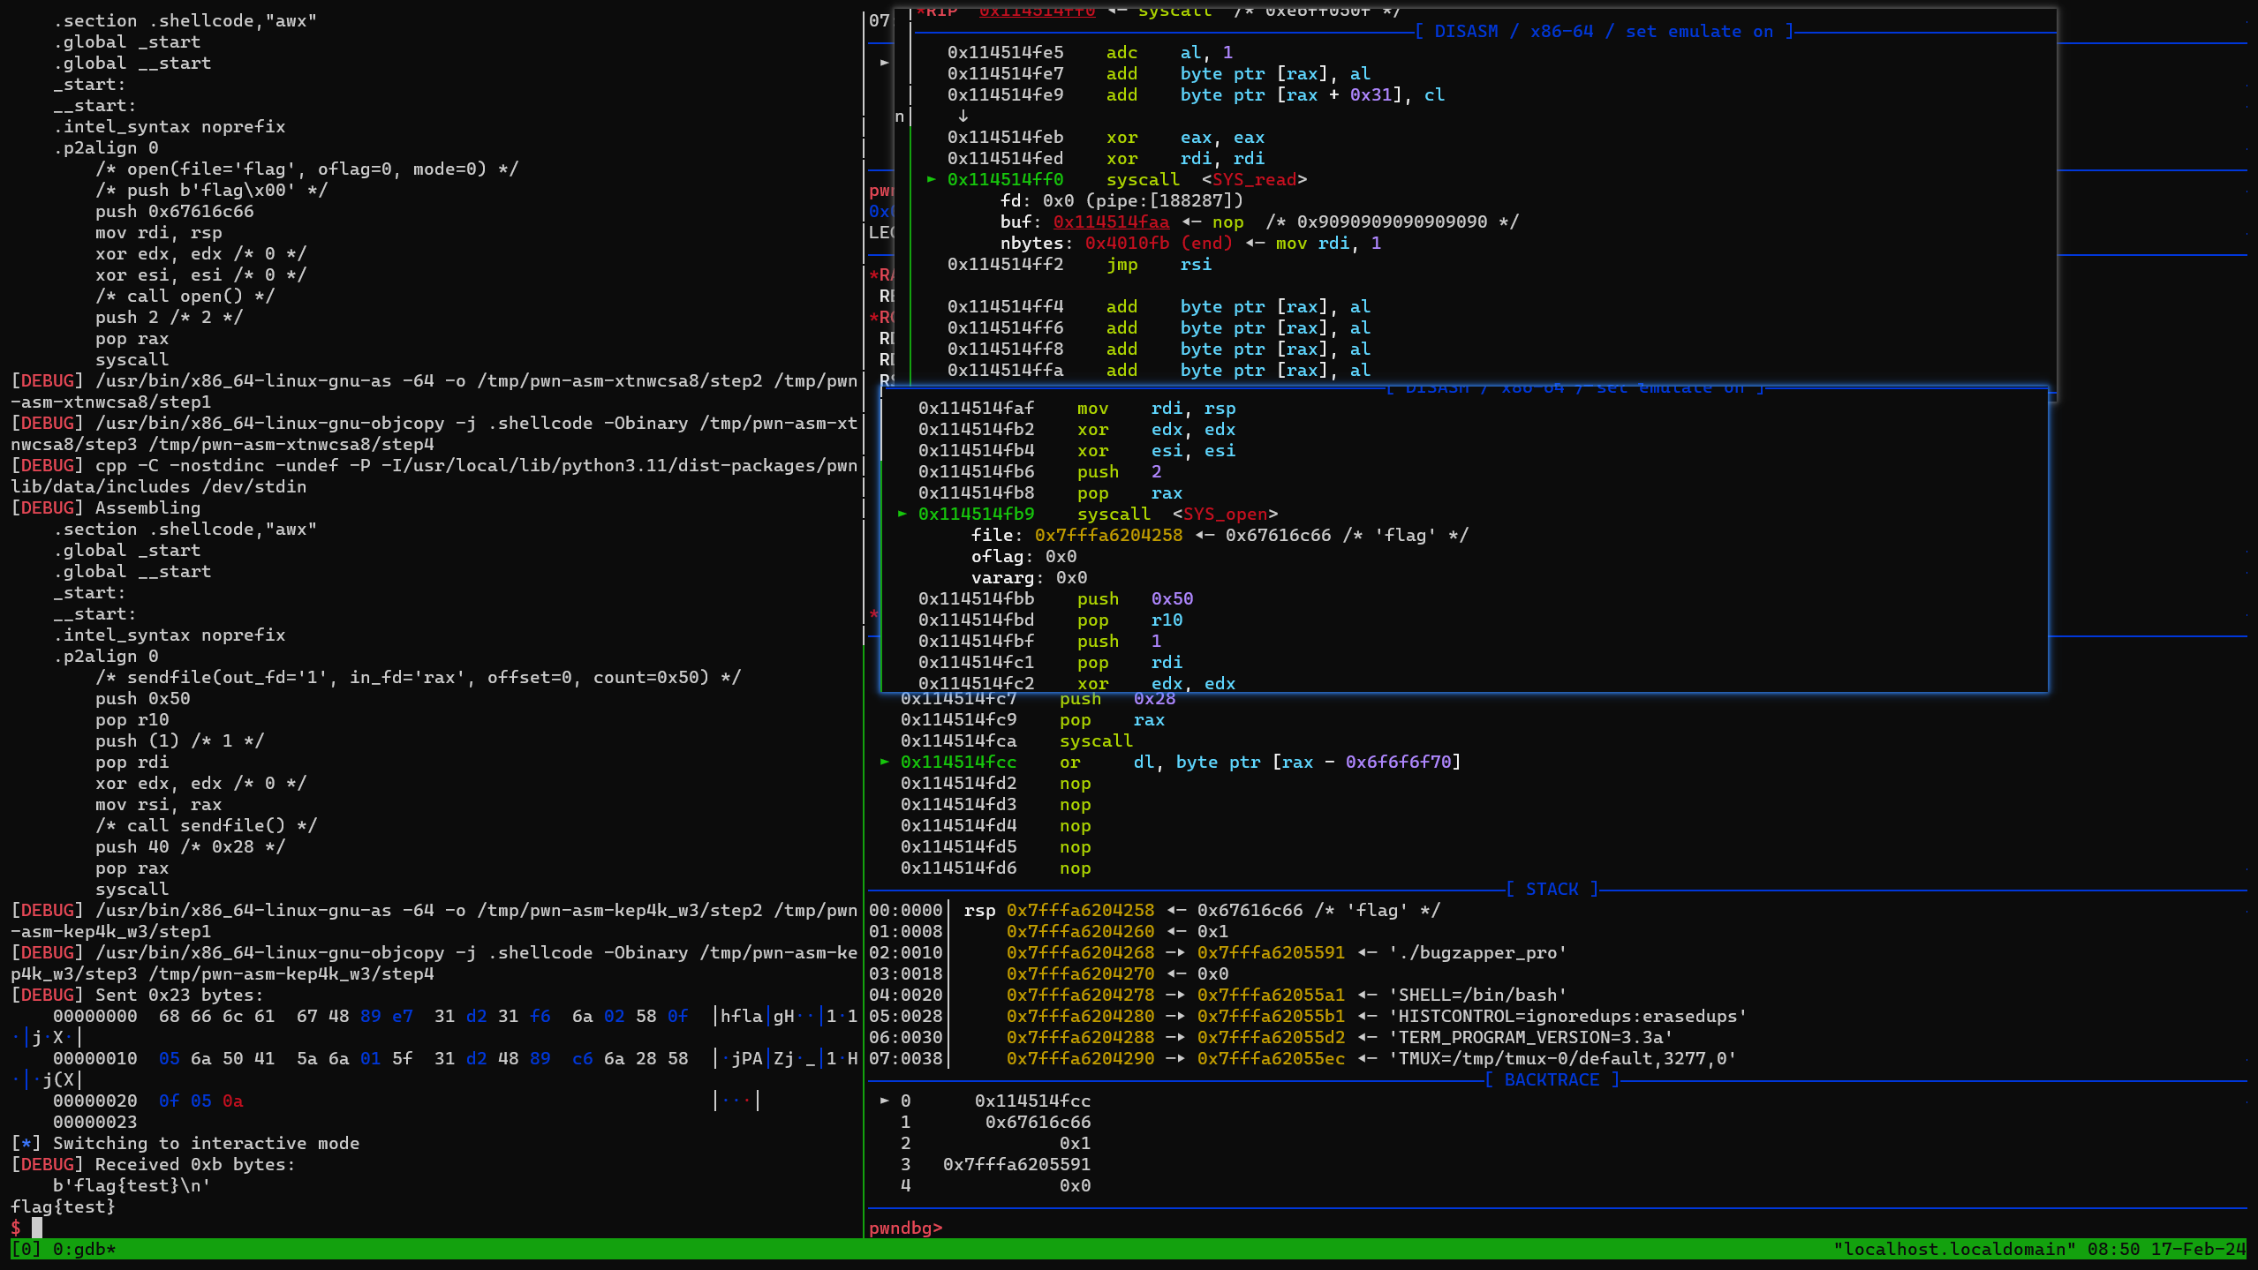Click backtrace frame 3 address 0x7fffa6205591
The width and height of the screenshot is (2258, 1270).
(x=1016, y=1164)
